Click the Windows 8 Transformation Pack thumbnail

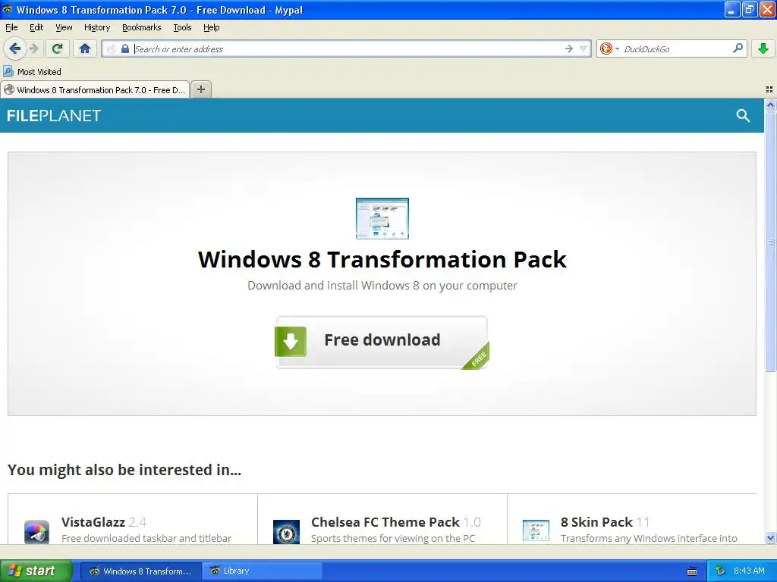pyautogui.click(x=382, y=218)
